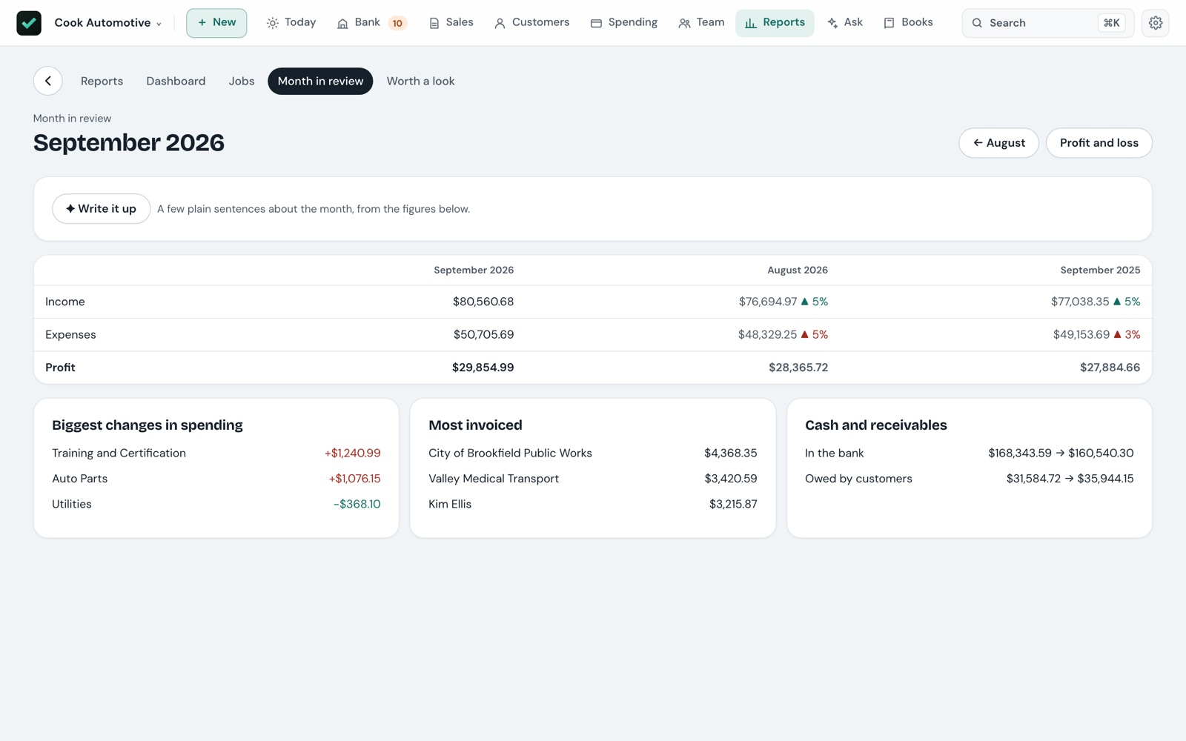The width and height of the screenshot is (1186, 741).
Task: Click the In the bank row
Action: pyautogui.click(x=969, y=453)
